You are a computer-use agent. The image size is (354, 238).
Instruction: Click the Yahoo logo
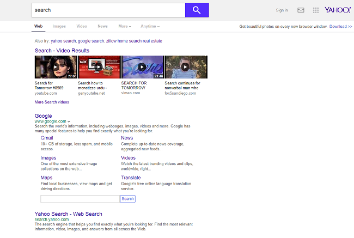(338, 10)
